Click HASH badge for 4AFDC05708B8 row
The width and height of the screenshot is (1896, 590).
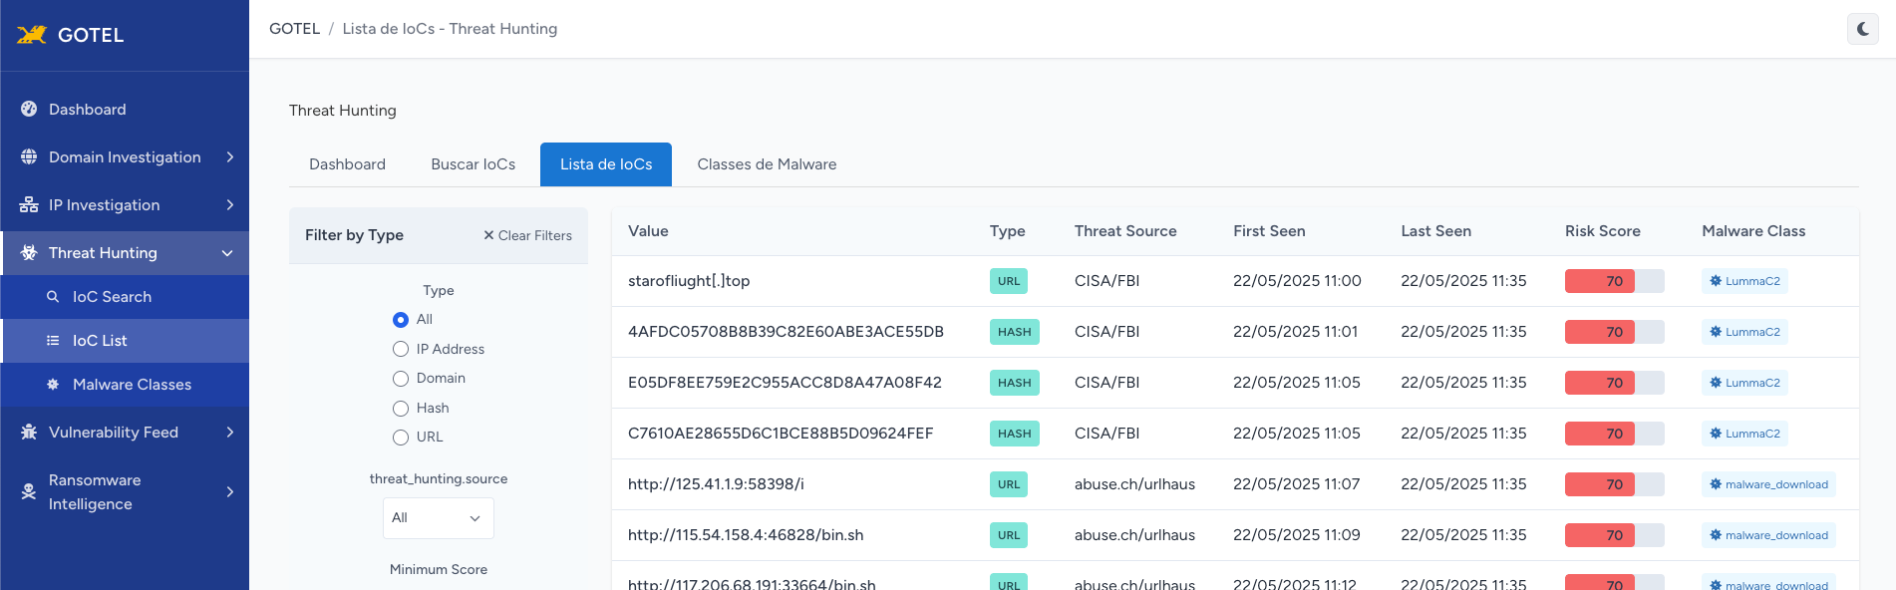click(1015, 332)
